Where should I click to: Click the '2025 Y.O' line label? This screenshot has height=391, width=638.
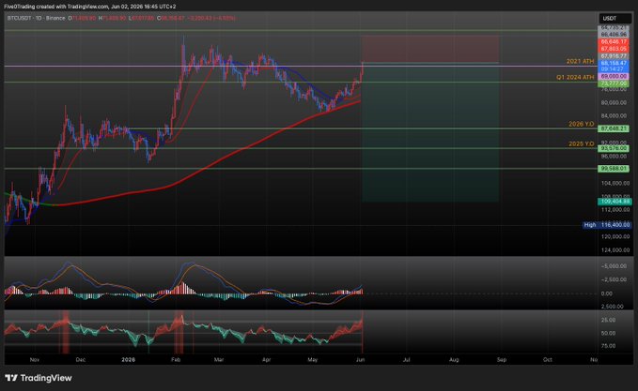pyautogui.click(x=582, y=144)
